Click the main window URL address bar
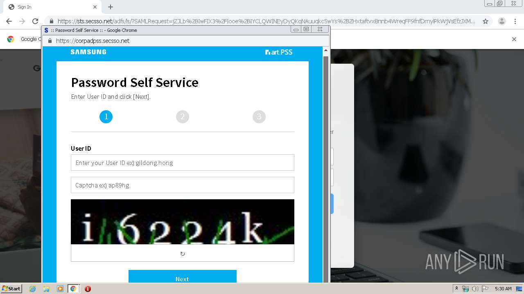The width and height of the screenshot is (524, 294). click(x=266, y=21)
